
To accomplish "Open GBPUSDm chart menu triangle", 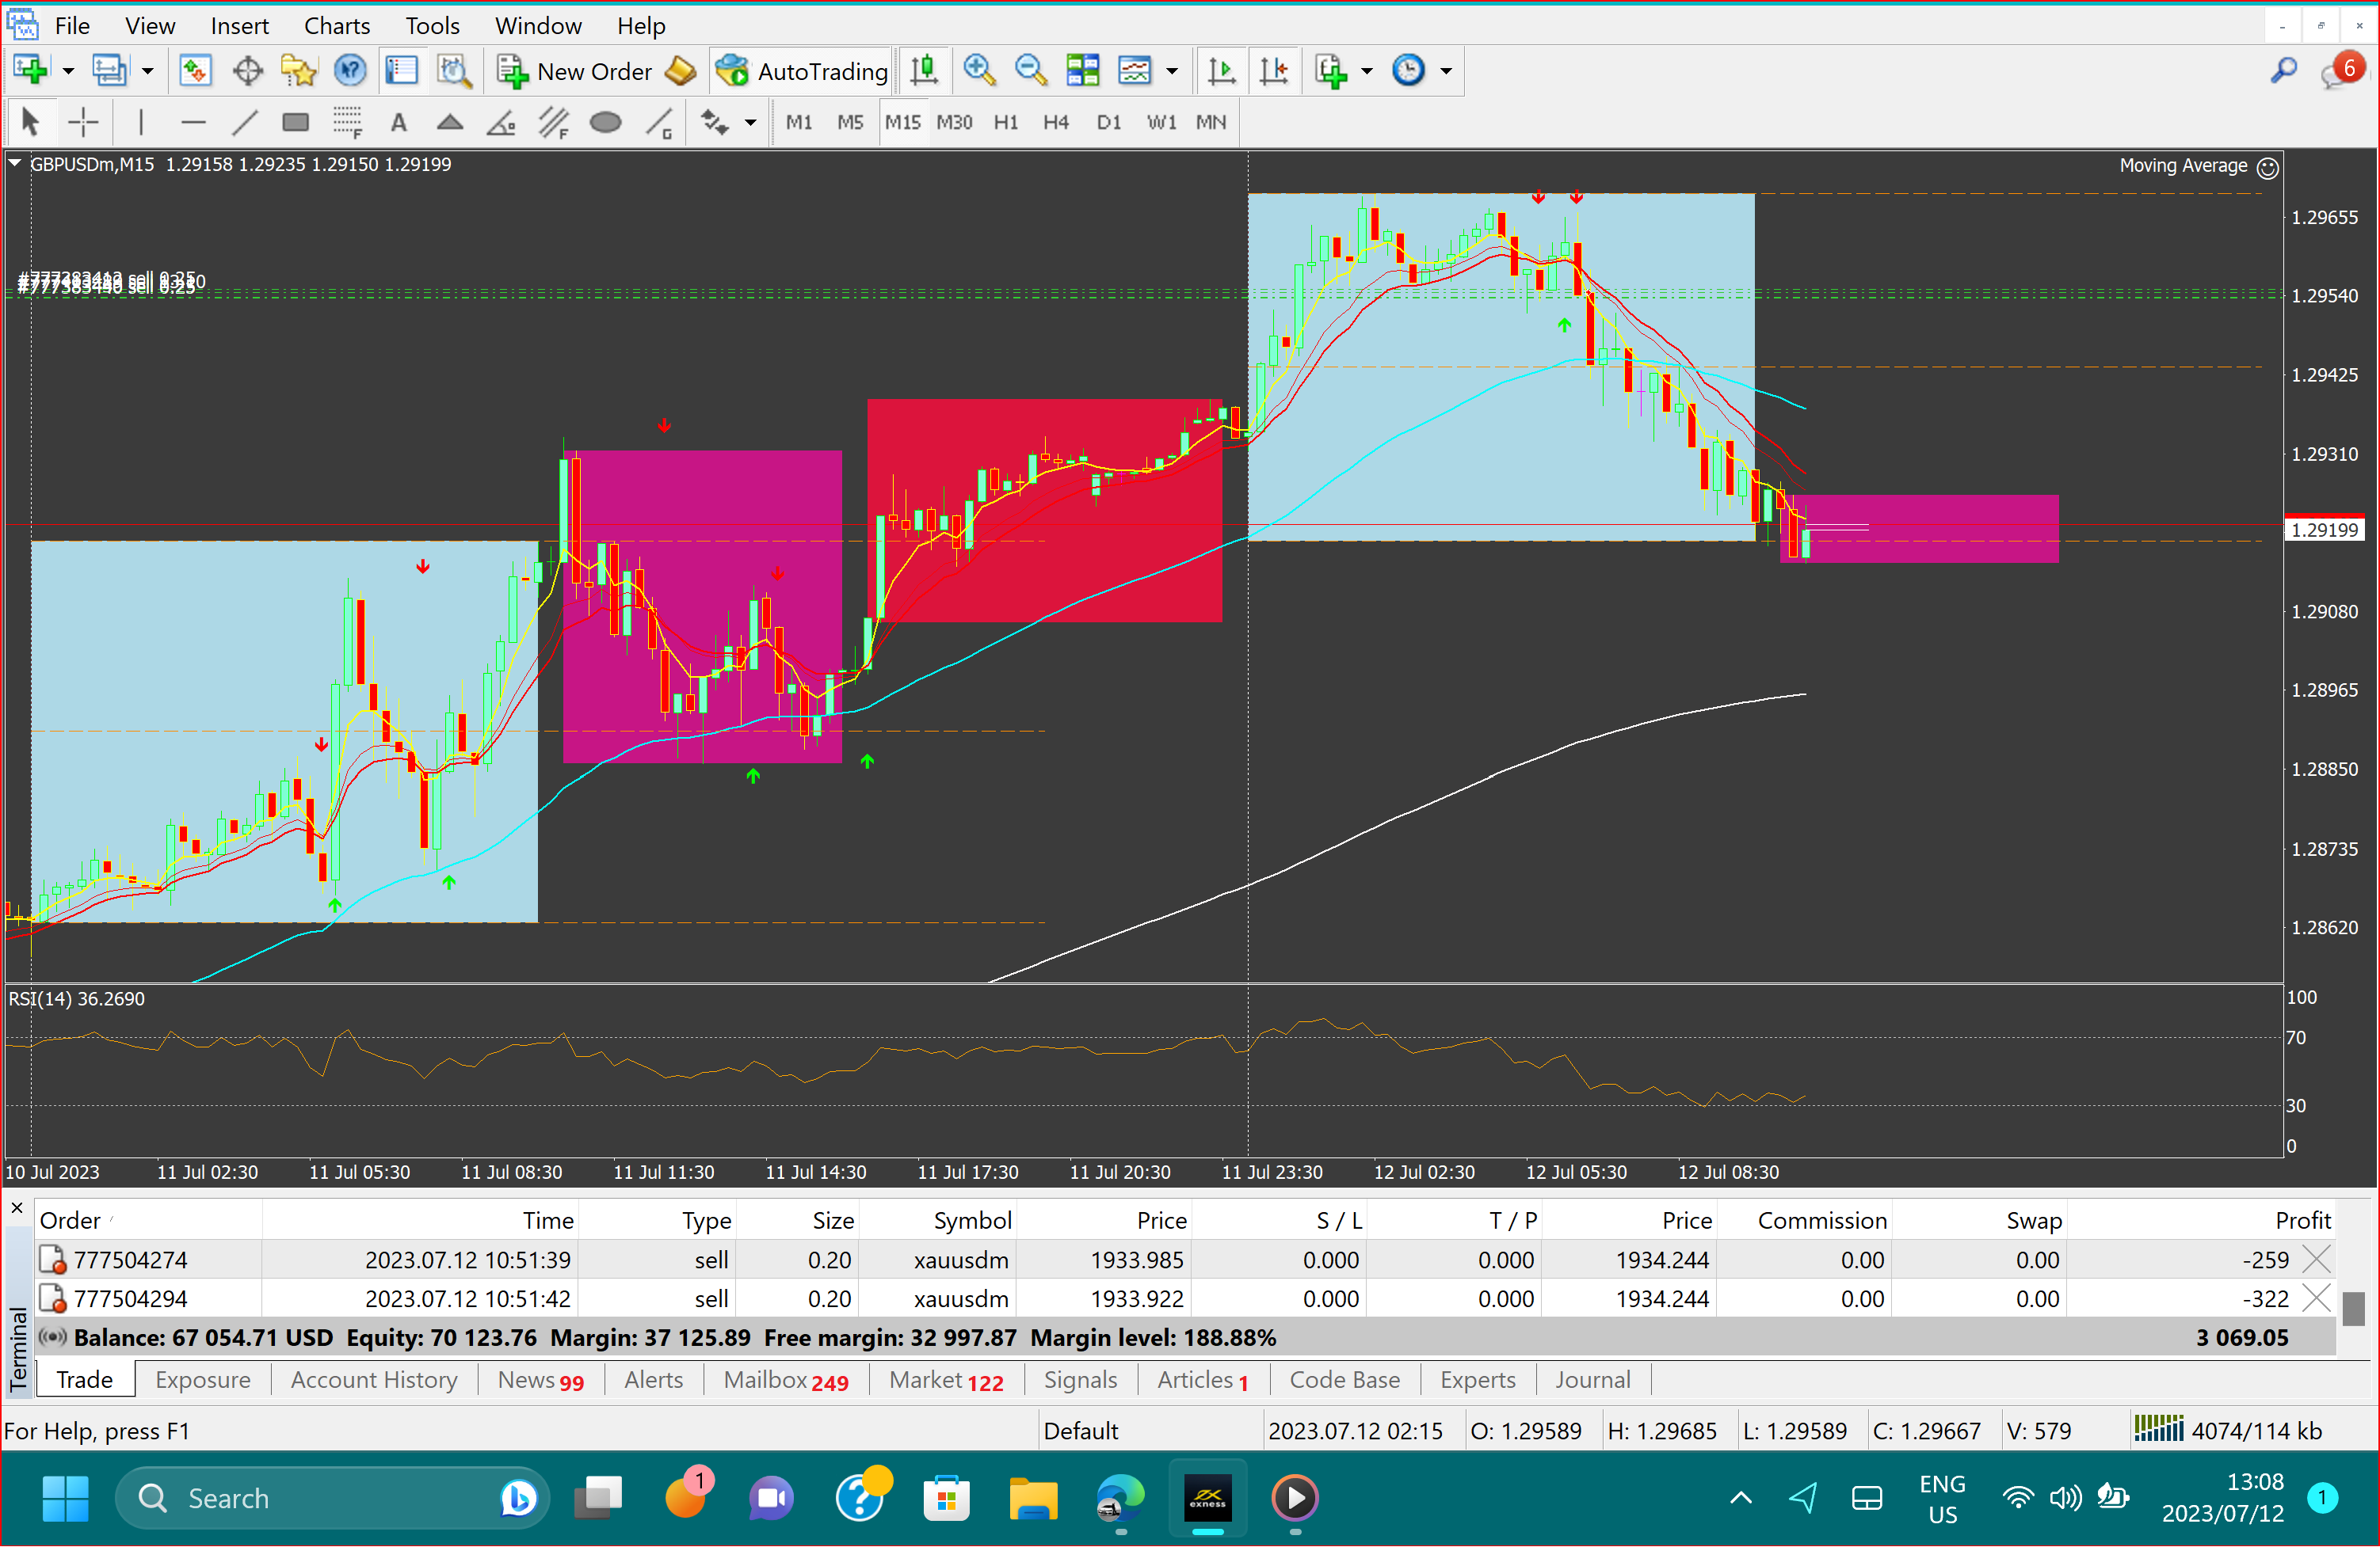I will [x=15, y=163].
